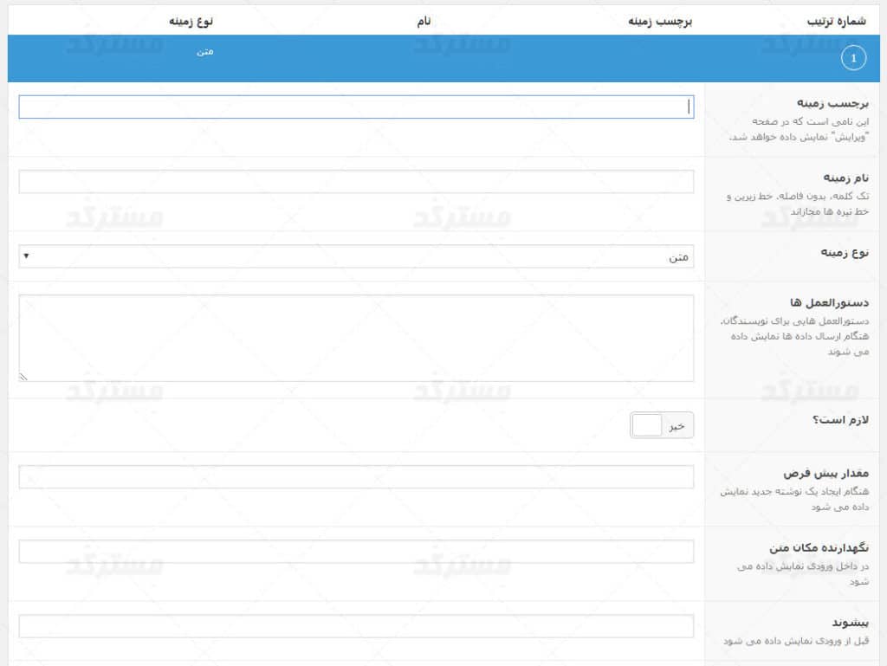Focus the 'مقدار پیش فرض' default value input

pos(356,477)
